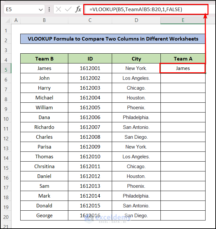Select column B header
216x229 pixels.
(44, 21)
